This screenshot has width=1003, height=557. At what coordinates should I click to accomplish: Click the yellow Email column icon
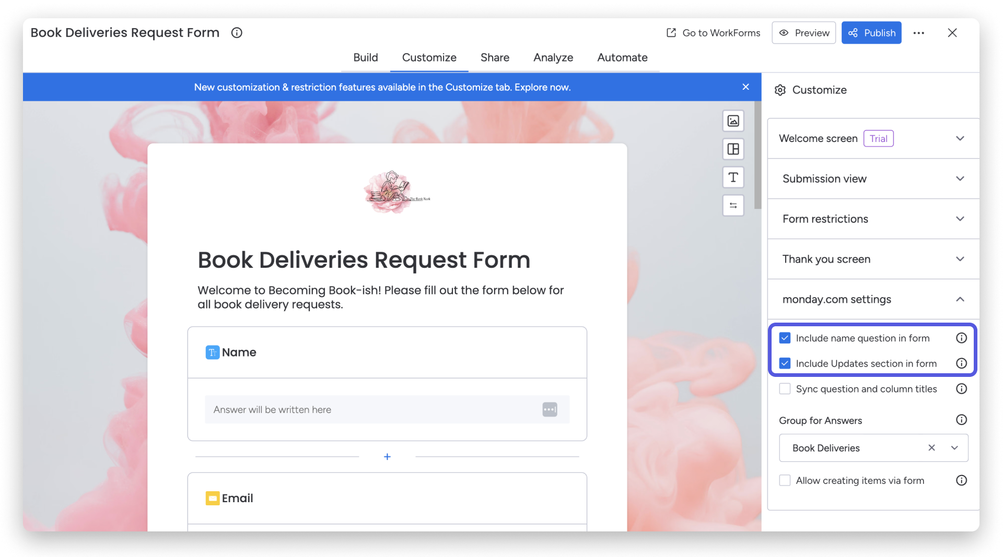coord(212,498)
